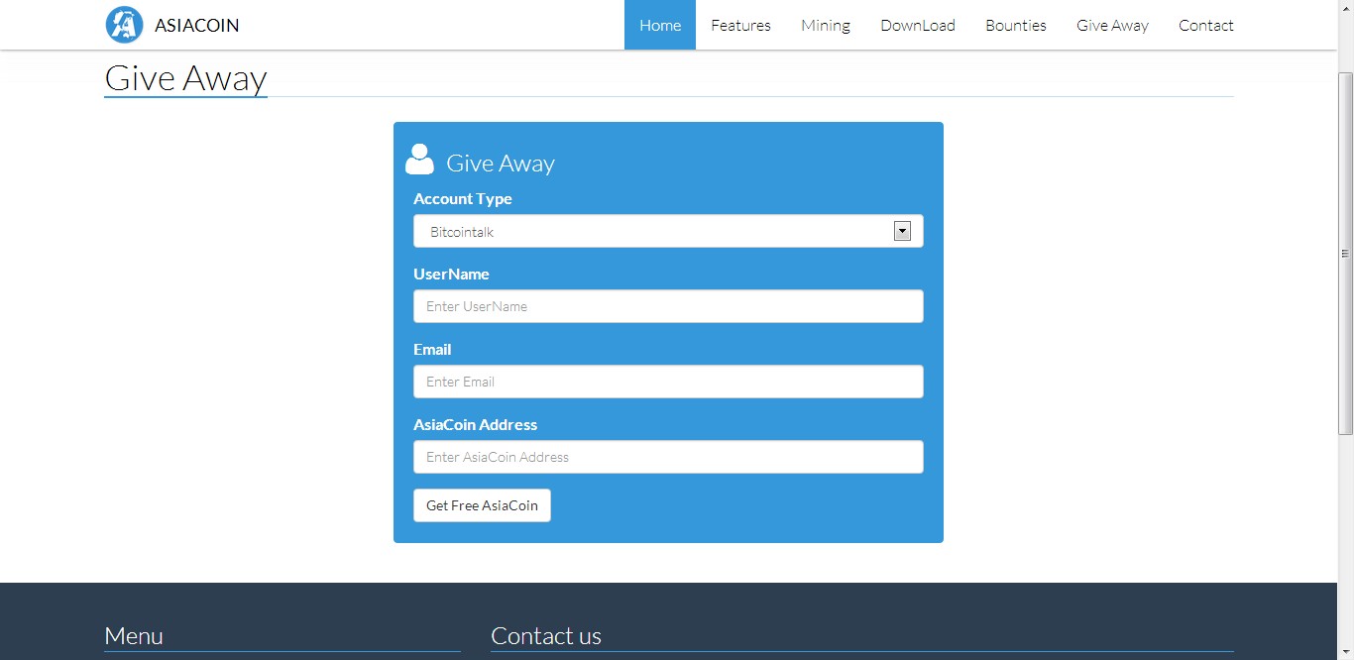Click the Give Away page heading

coord(185,78)
